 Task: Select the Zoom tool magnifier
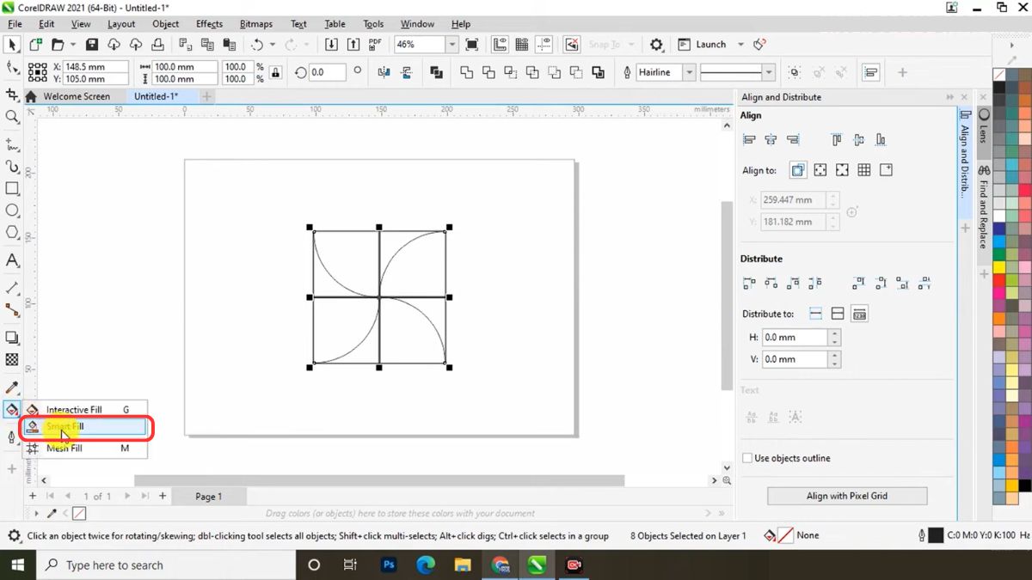tap(12, 116)
